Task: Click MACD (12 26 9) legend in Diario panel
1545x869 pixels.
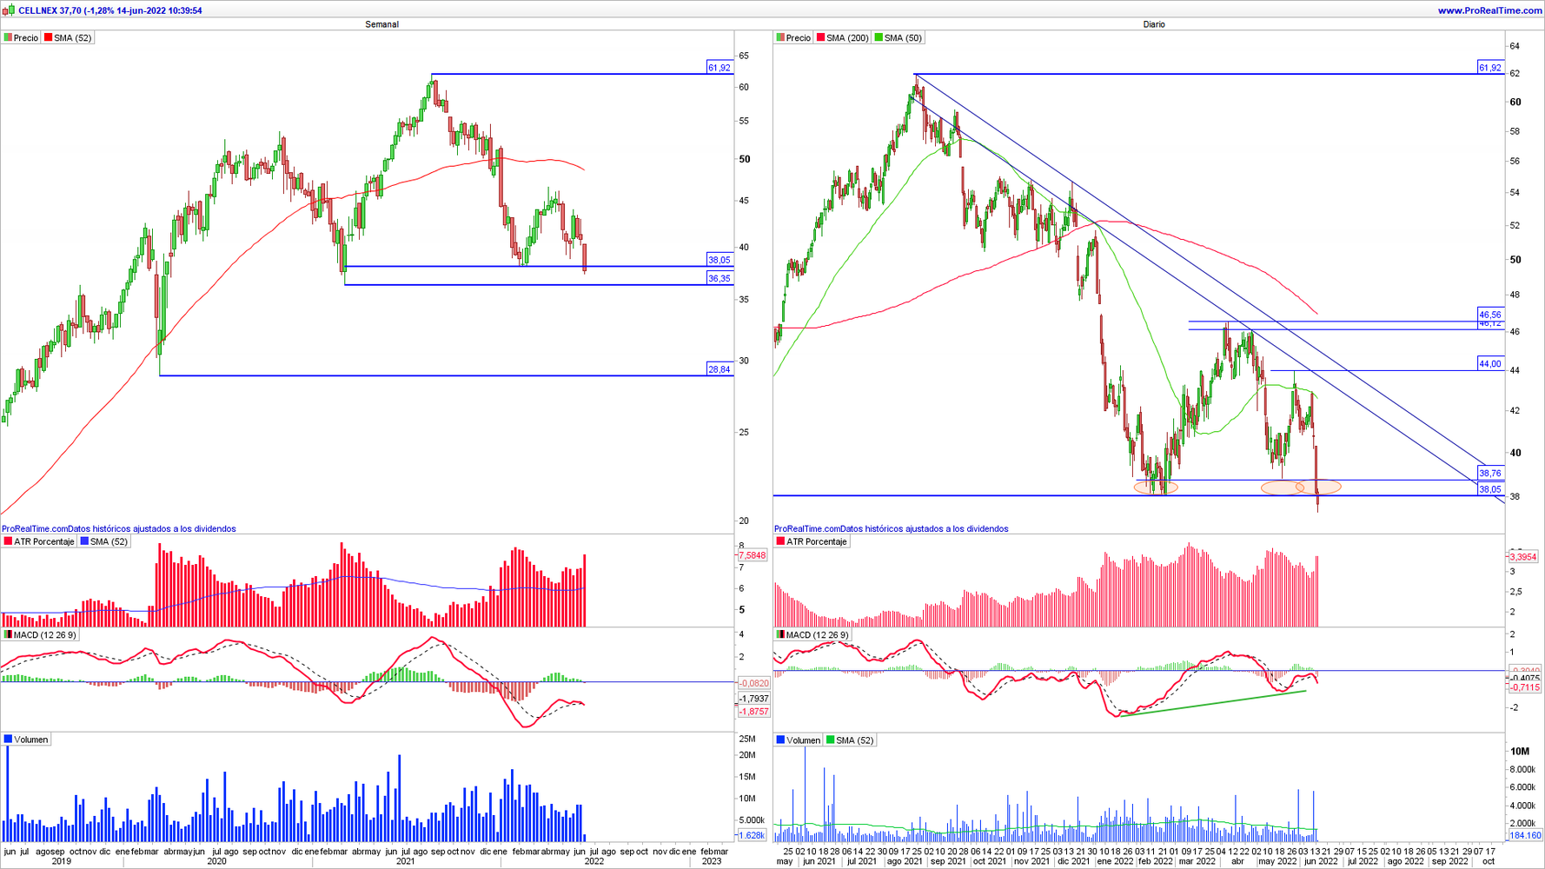Action: tap(812, 635)
